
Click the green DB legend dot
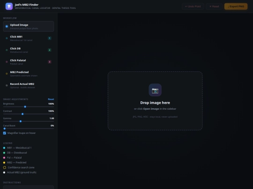4,153
